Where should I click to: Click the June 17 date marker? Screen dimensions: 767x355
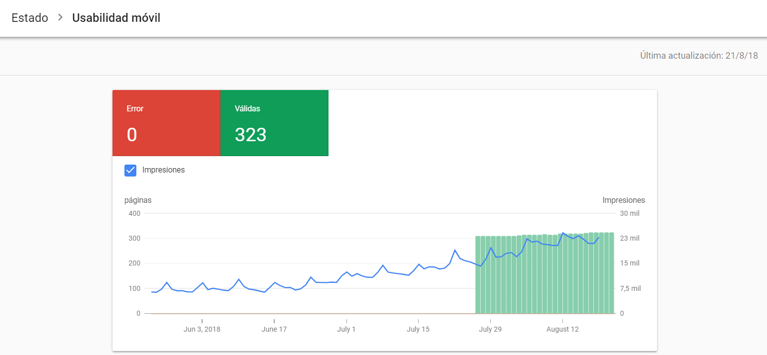(274, 329)
